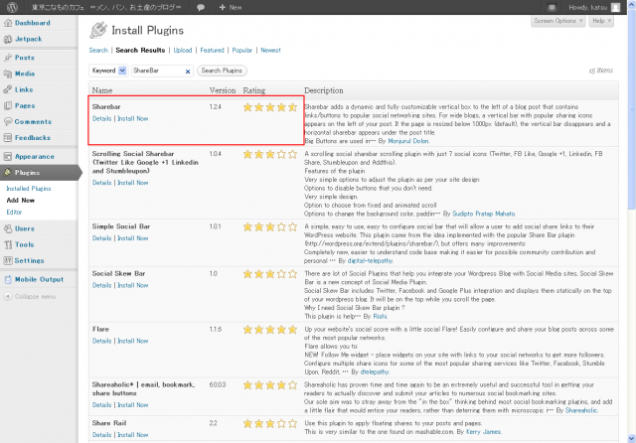Click Install Now for Scrolling Social Sharebar
Image resolution: width=636 pixels, height=443 pixels.
(x=132, y=183)
